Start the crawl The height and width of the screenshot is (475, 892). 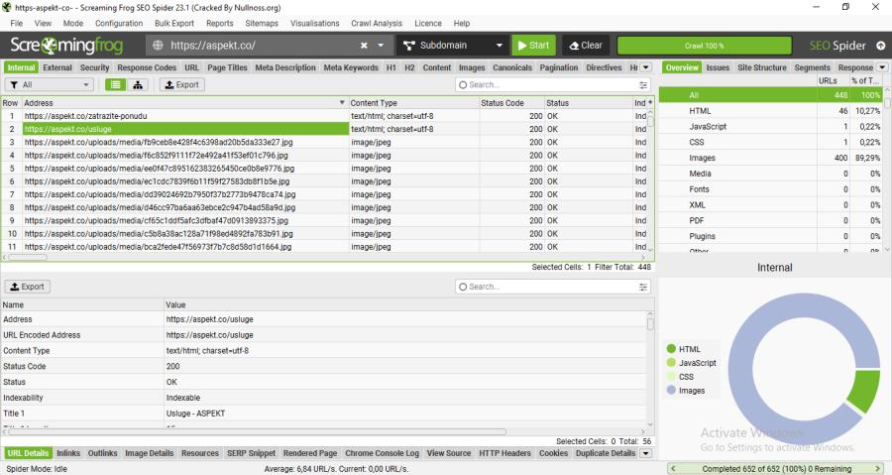[x=533, y=46]
